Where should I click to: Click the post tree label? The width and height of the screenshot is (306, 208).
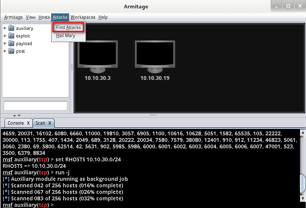pos(21,51)
